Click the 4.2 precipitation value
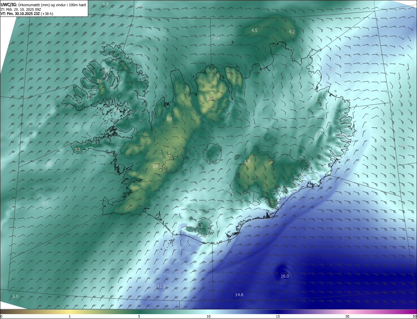Viewport: 417px width, 319px height. [x=292, y=32]
